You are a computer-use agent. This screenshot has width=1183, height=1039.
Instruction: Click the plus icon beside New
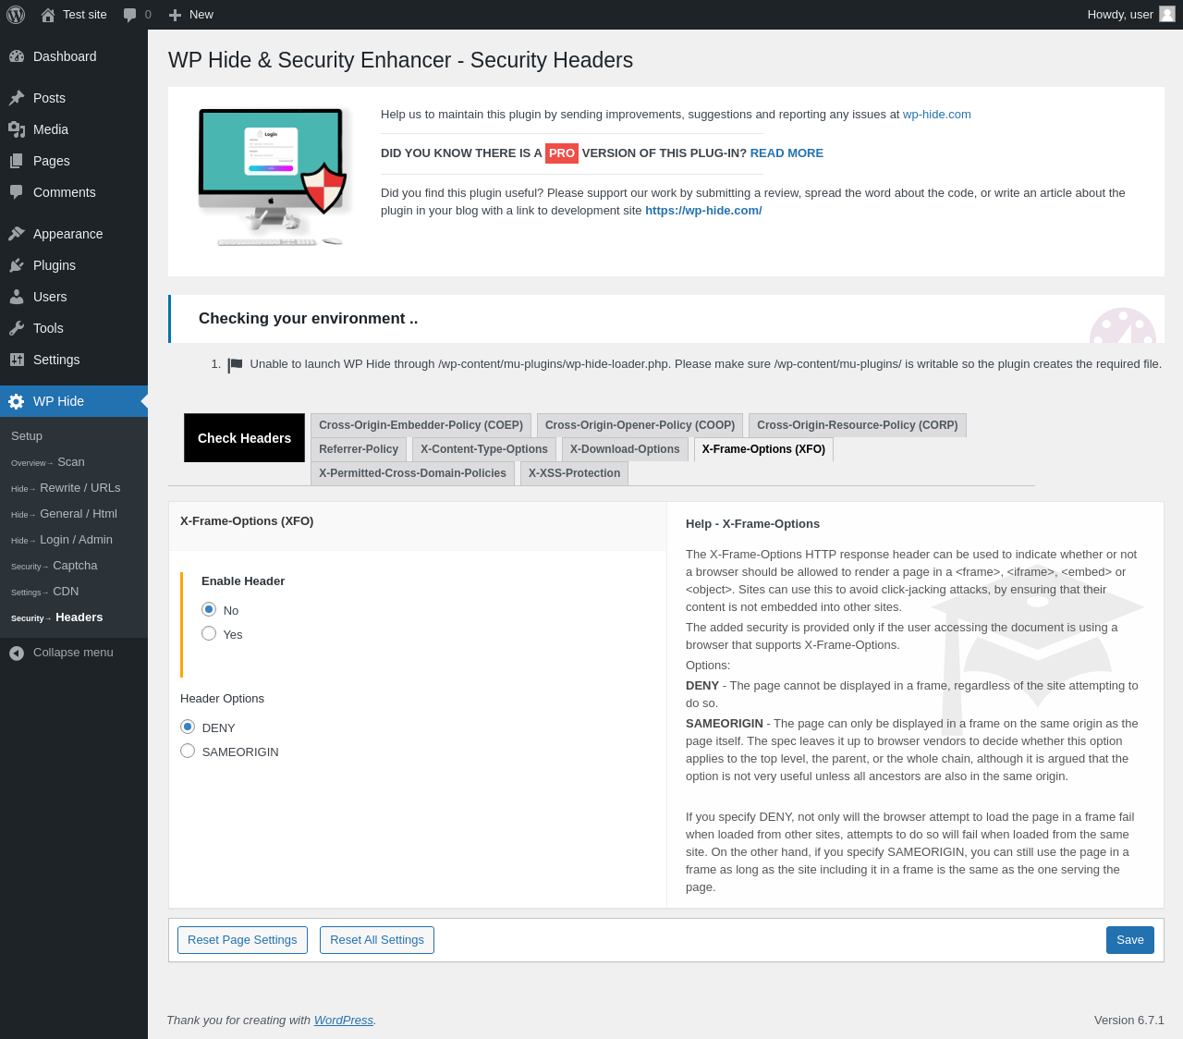tap(175, 15)
